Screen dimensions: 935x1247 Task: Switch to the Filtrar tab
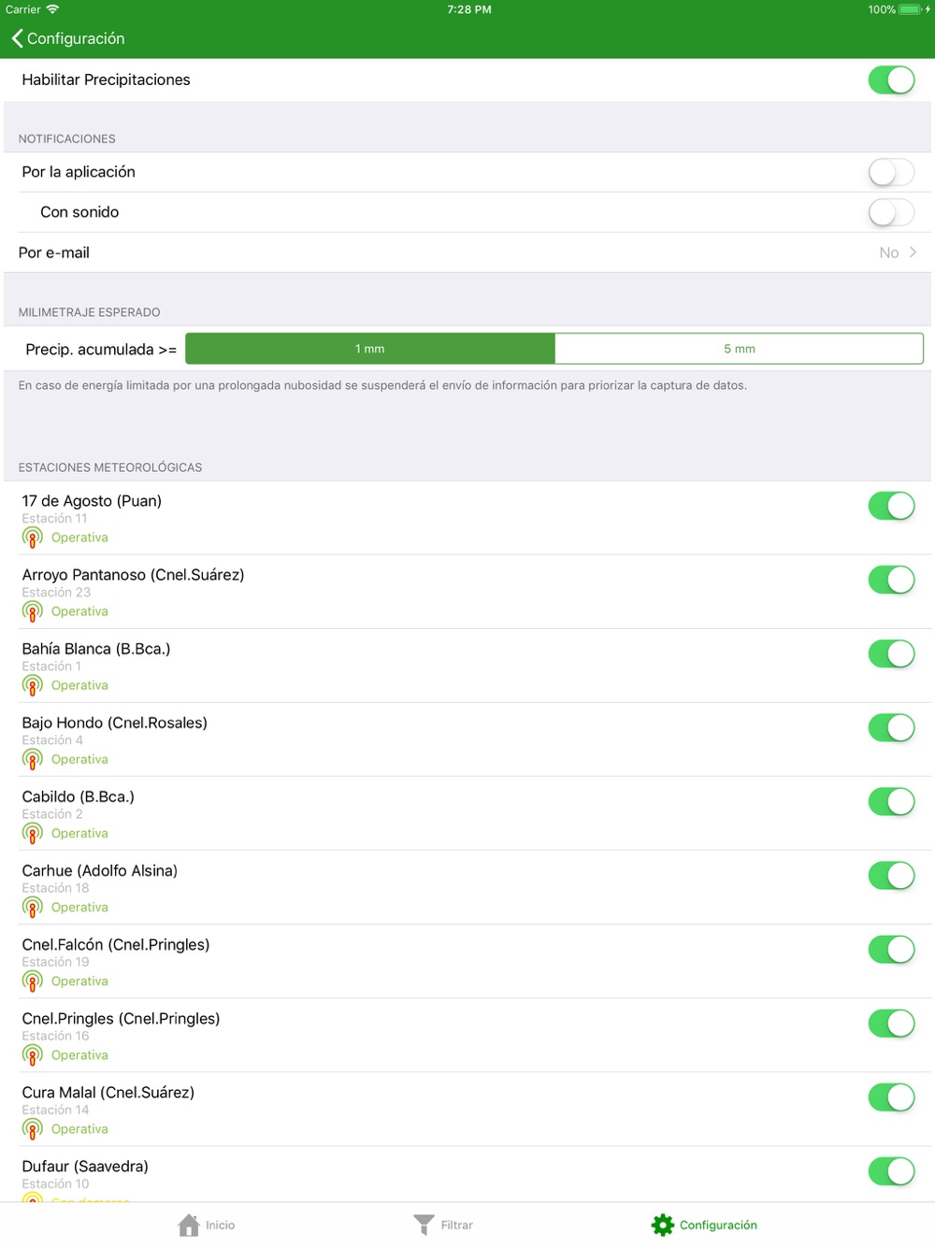pos(456,1225)
